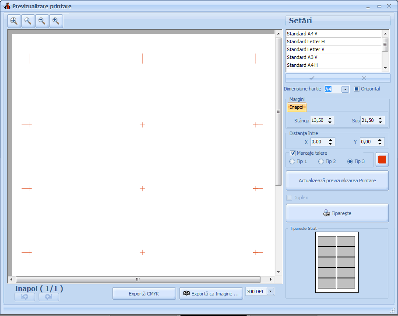This screenshot has width=398, height=316.
Task: Click the zoom out magnifier icon
Action: (42, 21)
